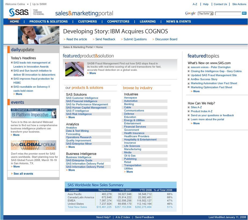Click the fraud management card reader thumbnail

click(74, 69)
